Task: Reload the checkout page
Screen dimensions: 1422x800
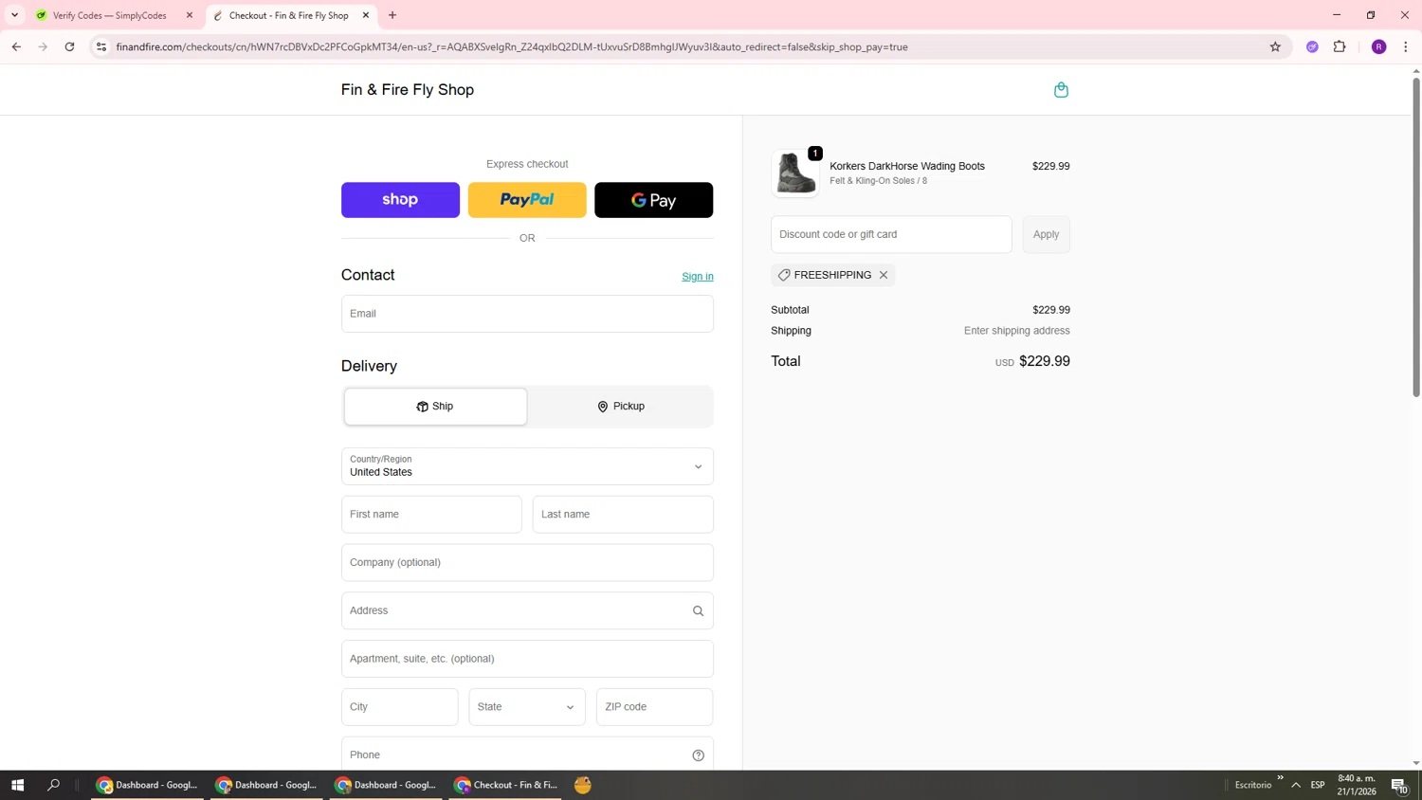Action: 69,46
